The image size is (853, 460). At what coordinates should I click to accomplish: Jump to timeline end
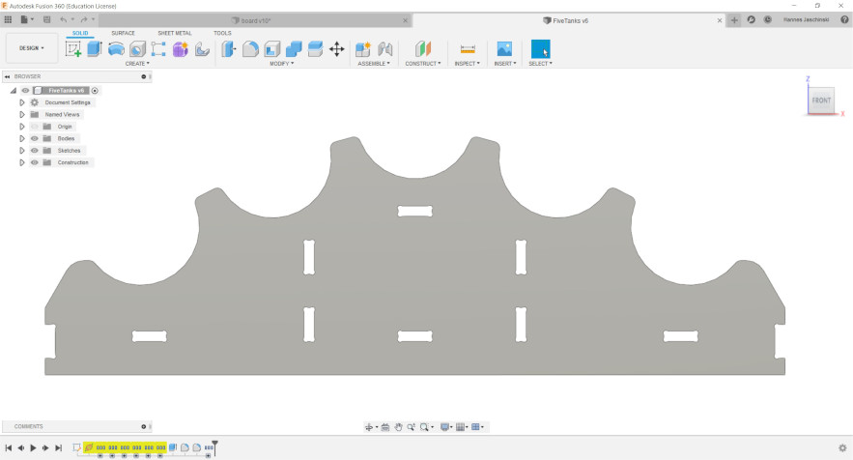[58, 448]
